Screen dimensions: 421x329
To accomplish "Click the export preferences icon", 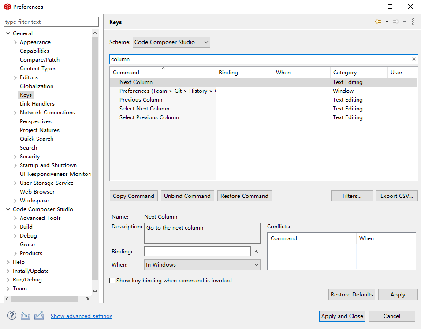I will [x=39, y=316].
